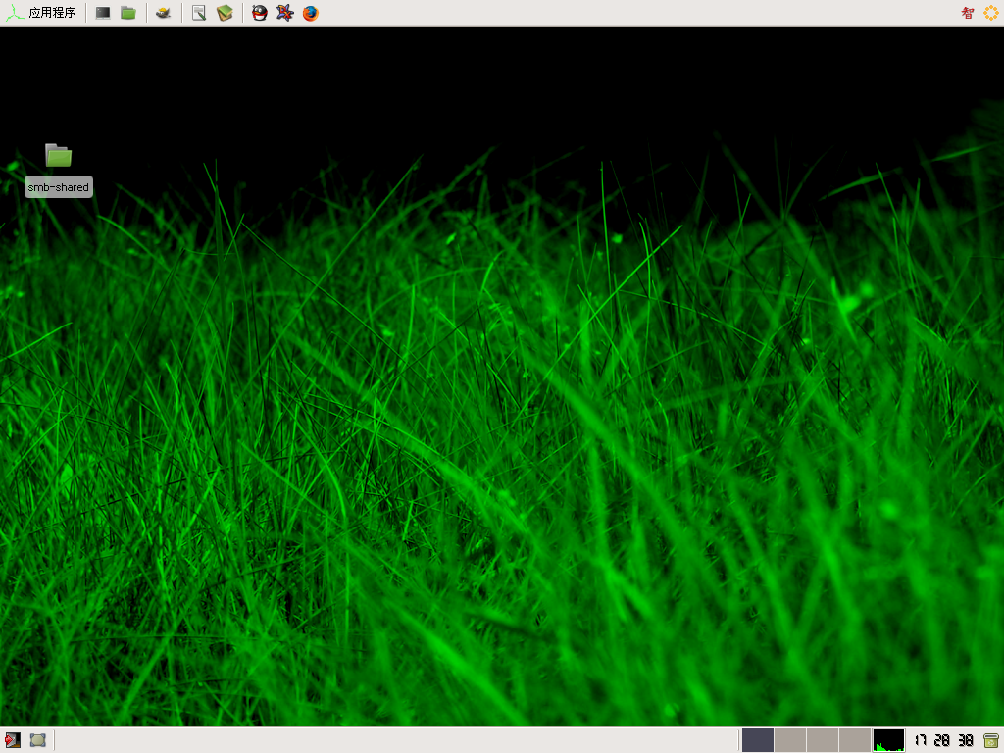Screen dimensions: 1004x753
Task: Click the show desktop icon in the bottom panel
Action: point(38,740)
